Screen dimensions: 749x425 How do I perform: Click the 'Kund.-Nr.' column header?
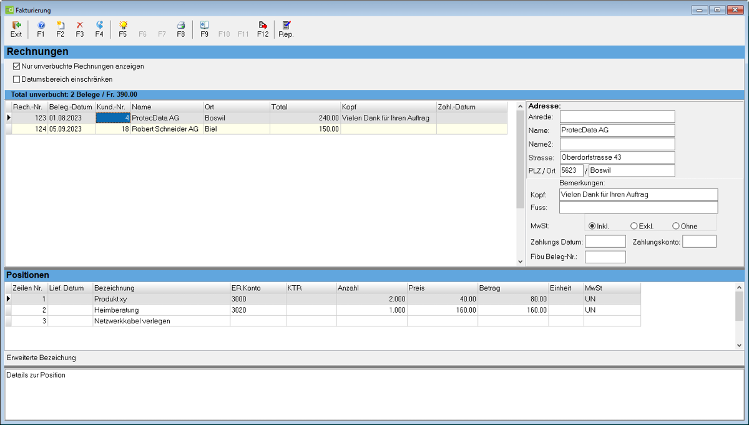(x=113, y=107)
